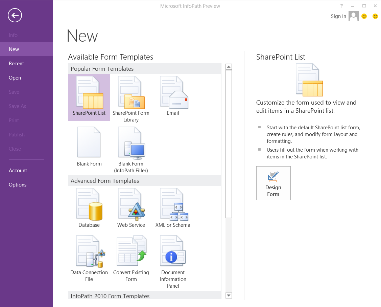
Task: Select the SharePoint List template icon
Action: click(x=89, y=97)
